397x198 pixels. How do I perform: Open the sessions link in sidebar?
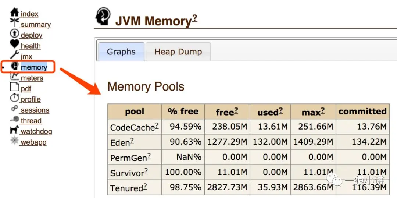click(35, 110)
